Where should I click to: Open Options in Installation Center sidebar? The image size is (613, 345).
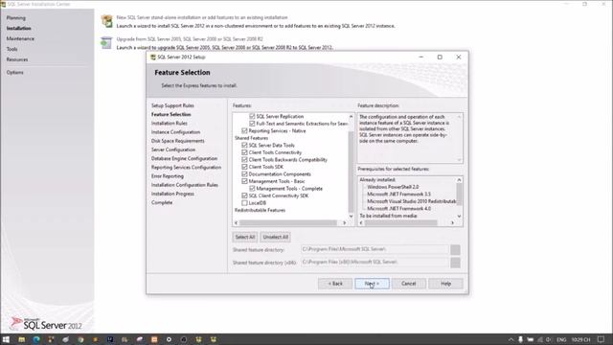coord(15,73)
